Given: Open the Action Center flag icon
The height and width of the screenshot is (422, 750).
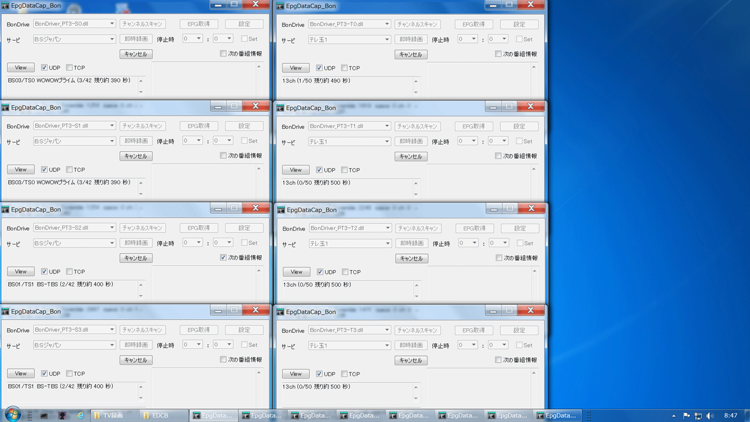Looking at the screenshot, I should [x=685, y=415].
